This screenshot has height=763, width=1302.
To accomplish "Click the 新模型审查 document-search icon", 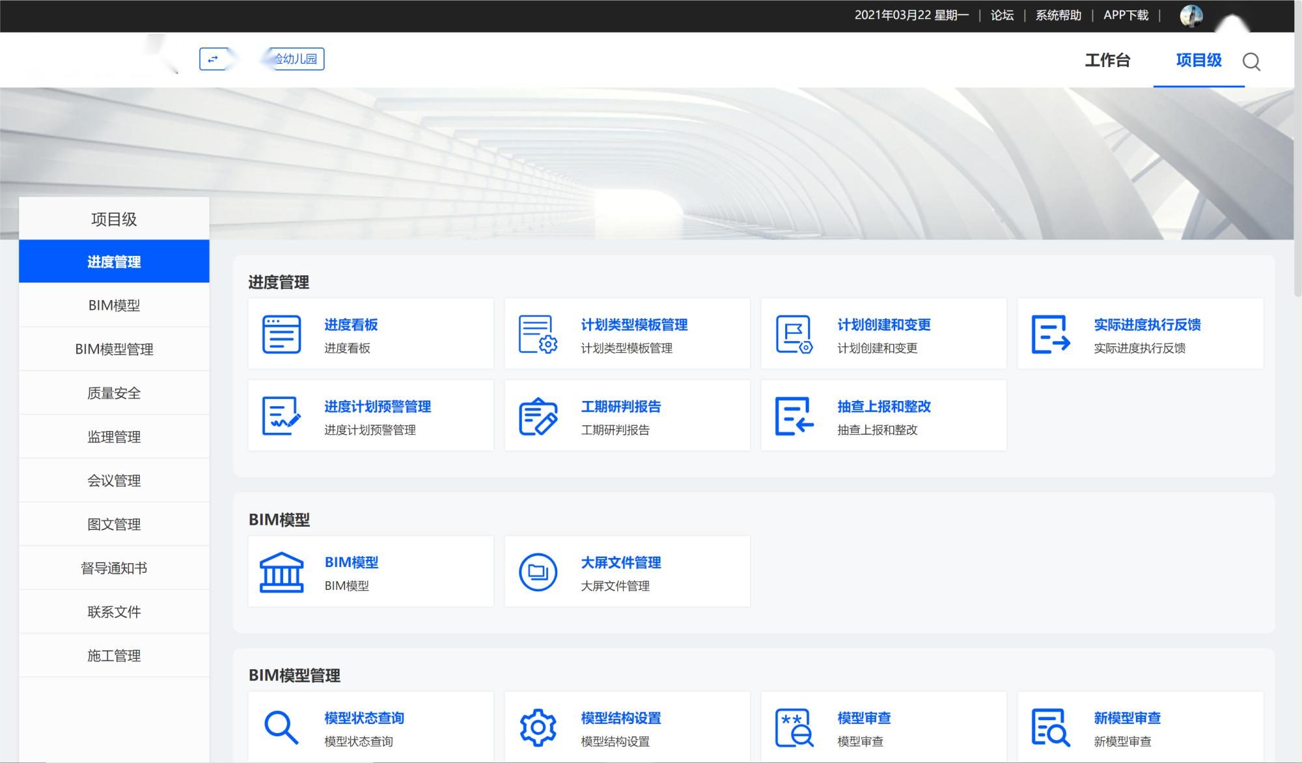I will [1051, 726].
